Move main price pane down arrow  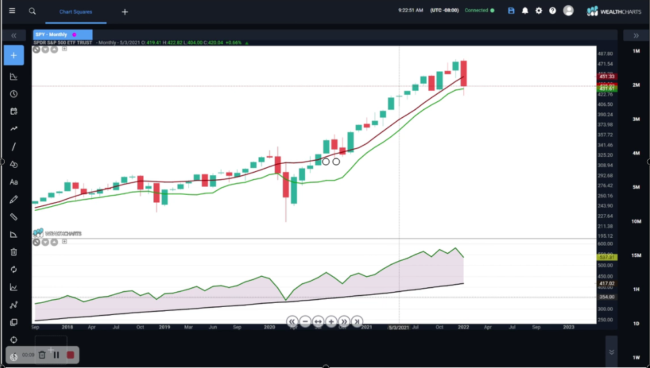pyautogui.click(x=45, y=49)
